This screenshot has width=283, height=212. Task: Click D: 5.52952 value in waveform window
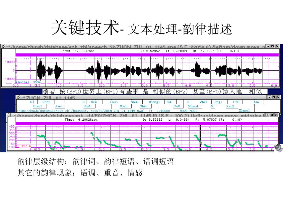[150, 51]
